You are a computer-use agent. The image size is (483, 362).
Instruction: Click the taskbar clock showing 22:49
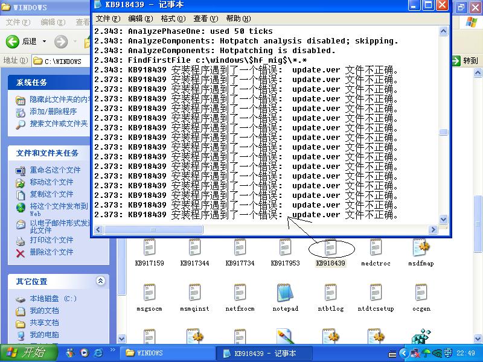(x=465, y=353)
